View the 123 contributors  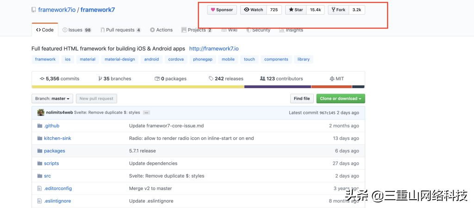click(281, 78)
